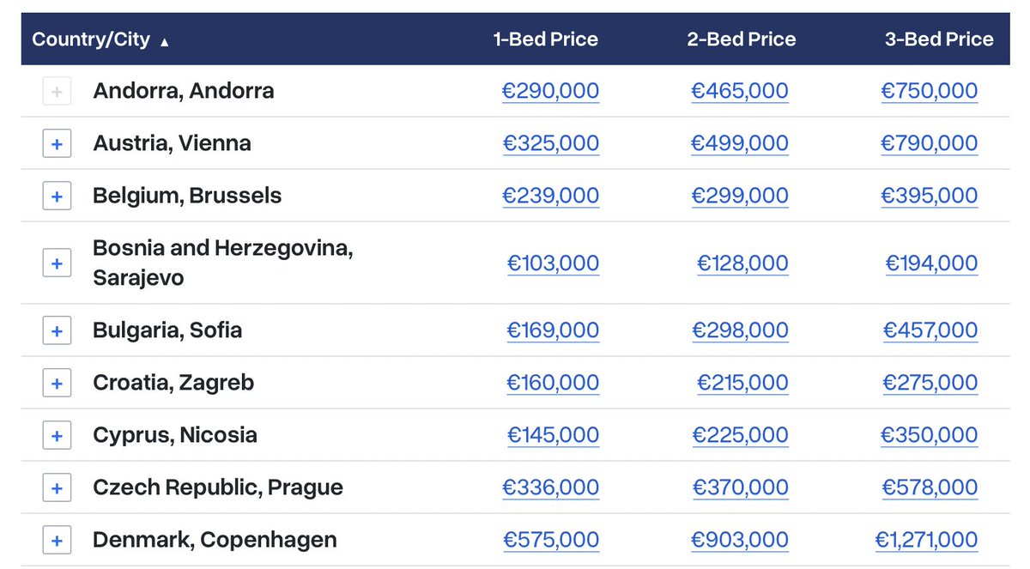Click plus icon beside Cyprus, Nicosia
The width and height of the screenshot is (1030, 569).
[57, 435]
